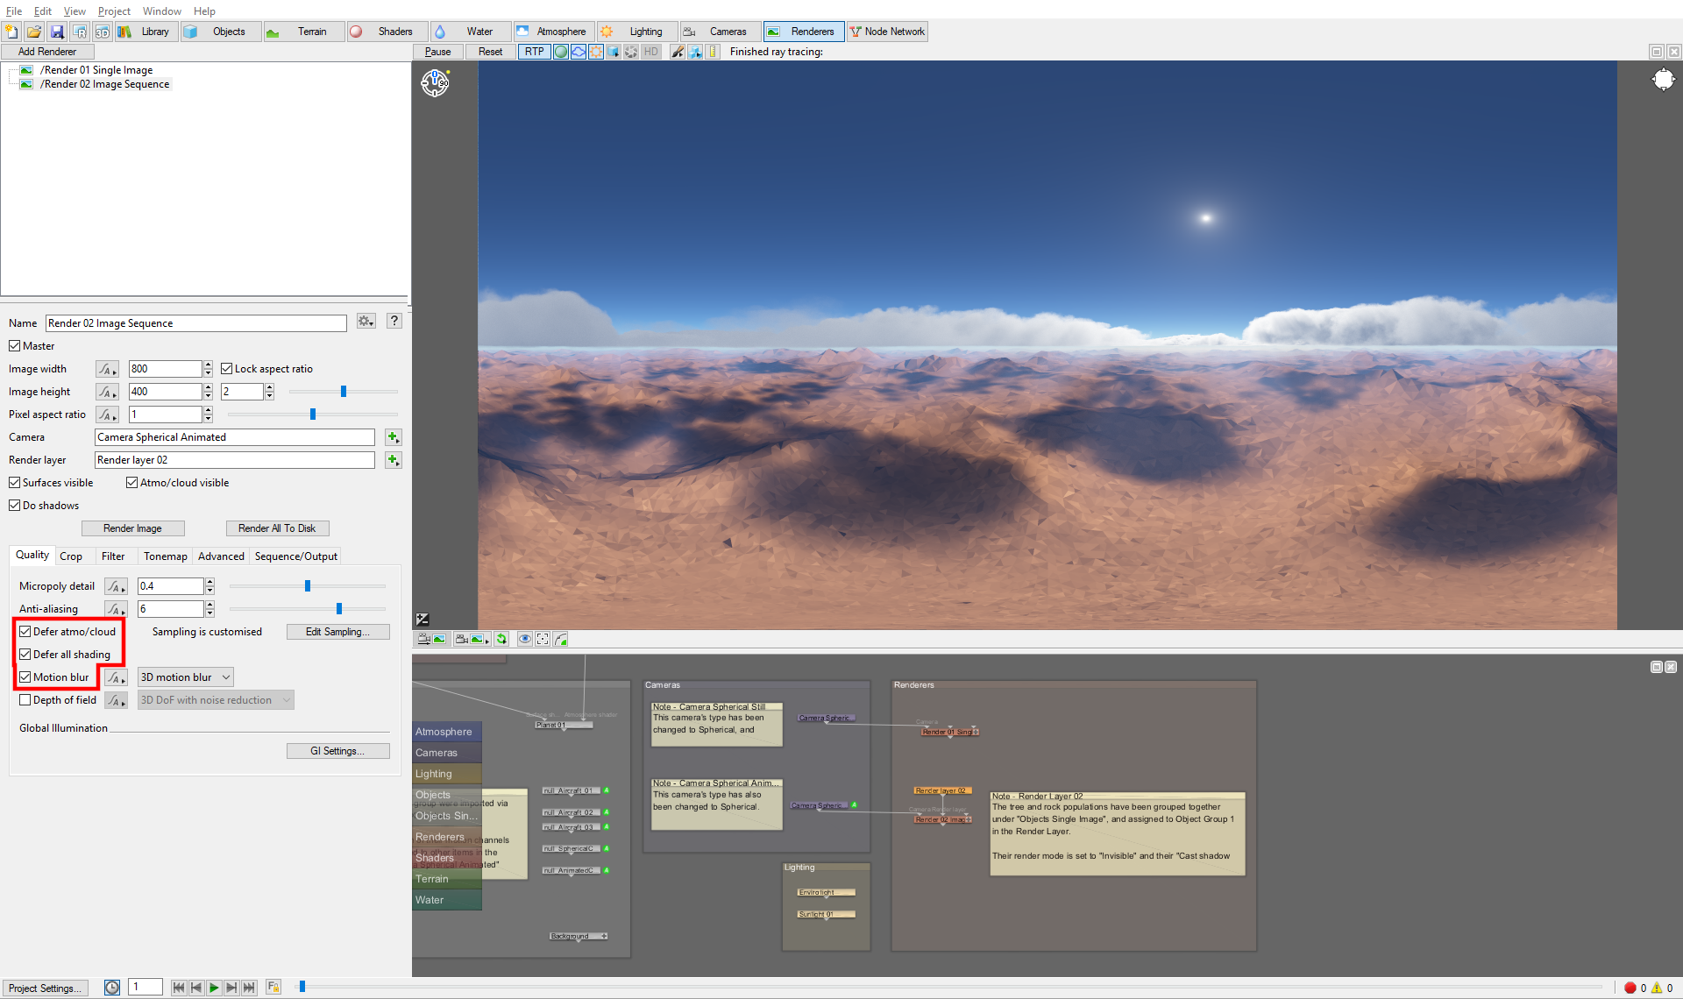Toggle atmosphere display cloud icon in preview

[x=579, y=52]
